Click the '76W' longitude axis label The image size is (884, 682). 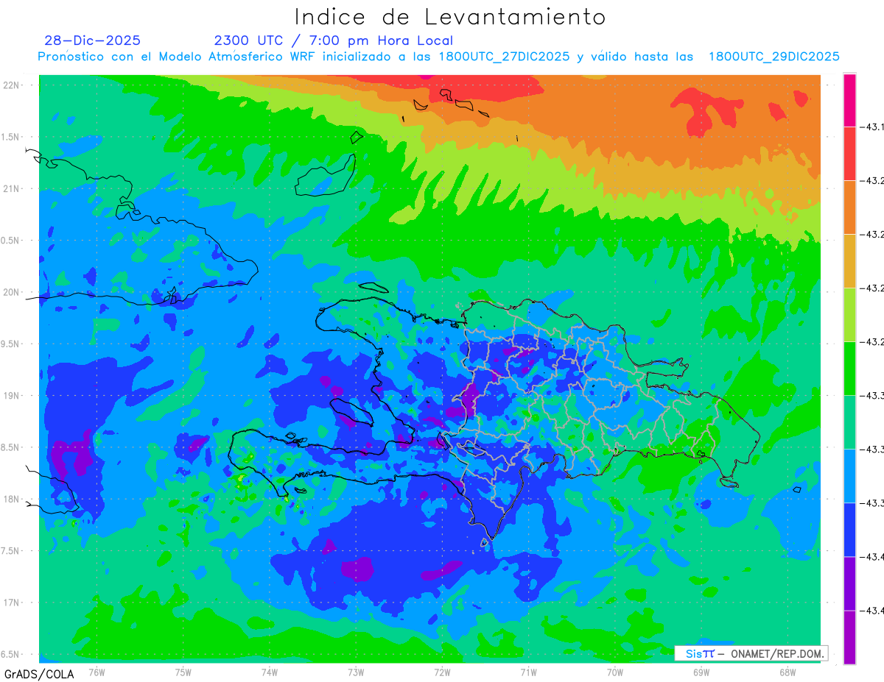point(97,672)
